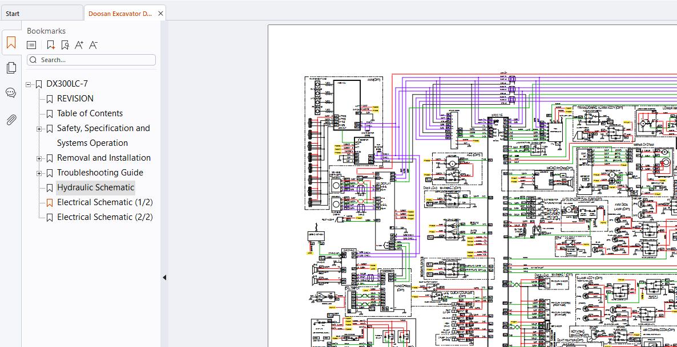677x347 pixels.
Task: Collapse the bookmarks panel with arrow handle
Action: point(164,277)
